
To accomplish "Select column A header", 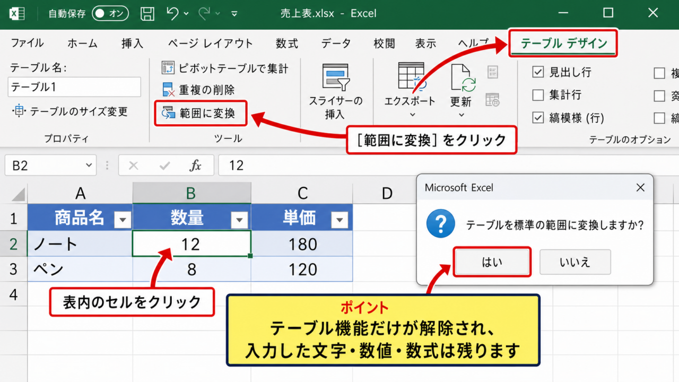I will tap(80, 193).
